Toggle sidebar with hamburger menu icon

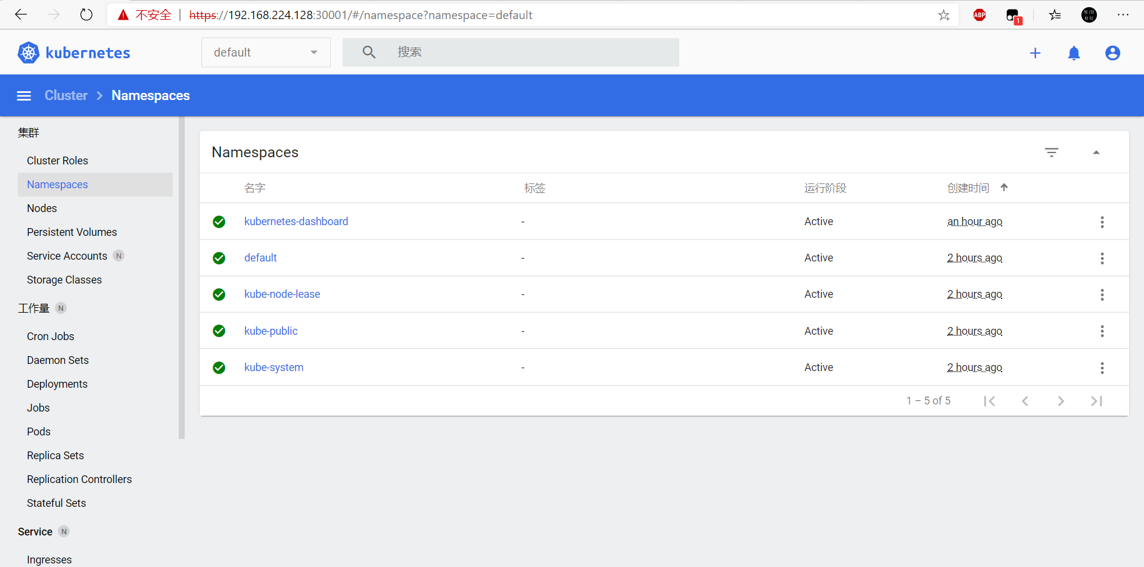tap(24, 95)
